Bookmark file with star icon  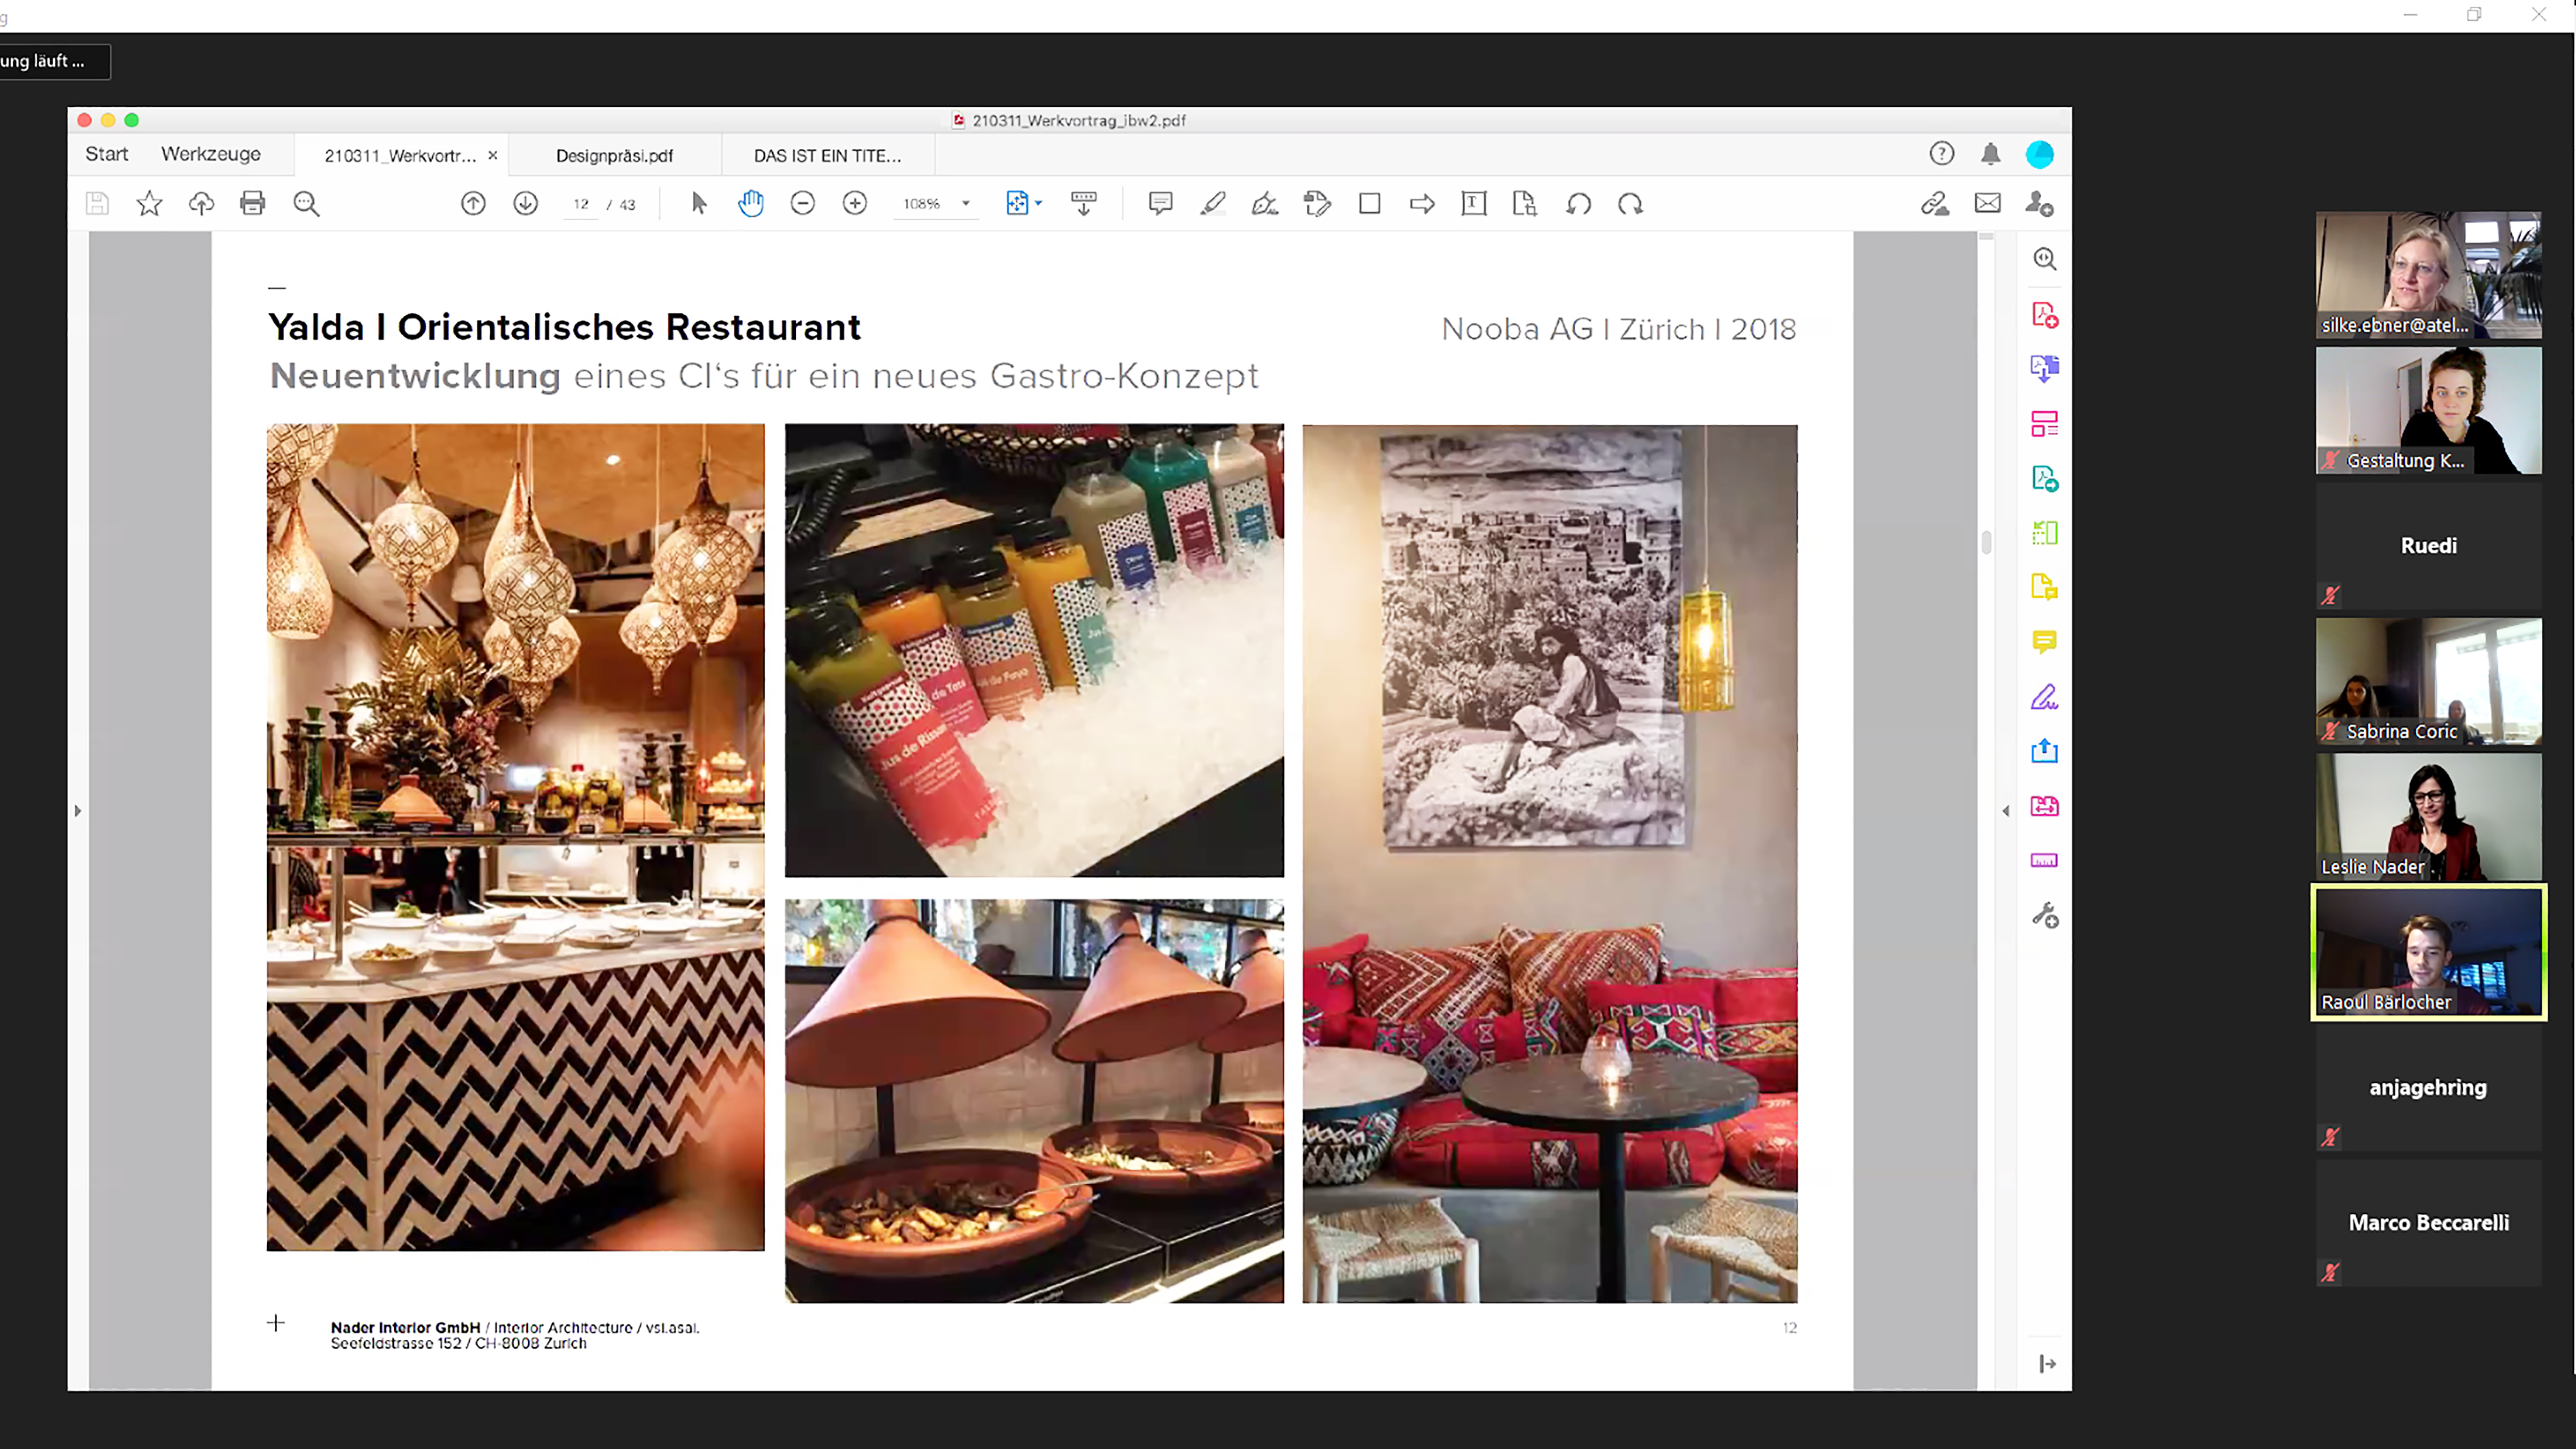pos(149,204)
